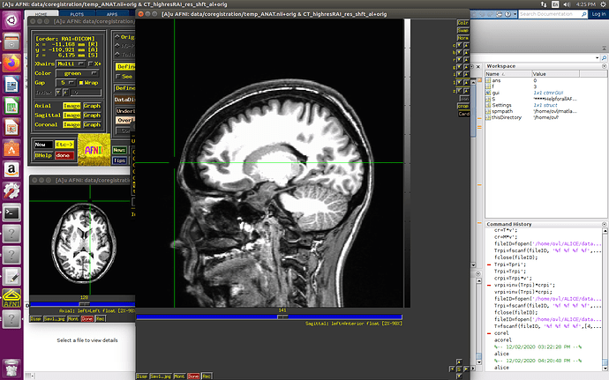Expand Command History panel actions menu
The height and width of the screenshot is (380, 609).
click(604, 224)
